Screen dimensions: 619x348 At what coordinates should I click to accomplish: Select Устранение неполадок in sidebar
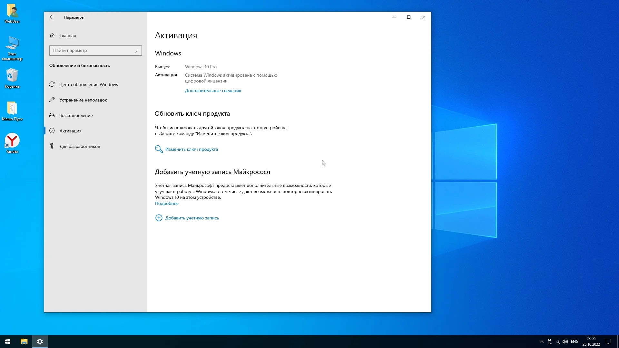[x=83, y=100]
